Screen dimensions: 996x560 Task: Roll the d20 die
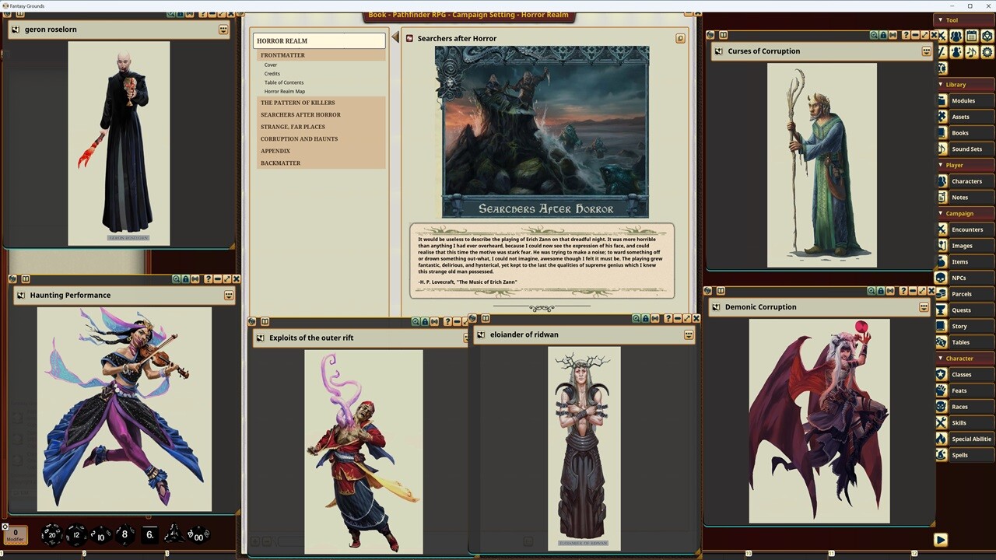pos(51,534)
